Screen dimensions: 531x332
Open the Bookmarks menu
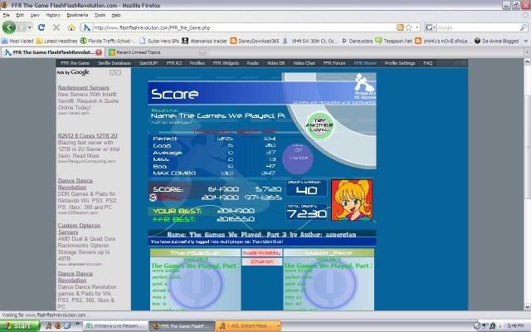(76, 15)
